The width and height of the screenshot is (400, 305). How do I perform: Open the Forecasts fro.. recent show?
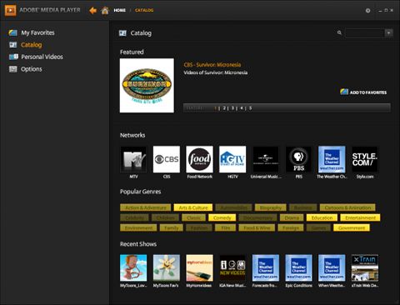tap(266, 267)
